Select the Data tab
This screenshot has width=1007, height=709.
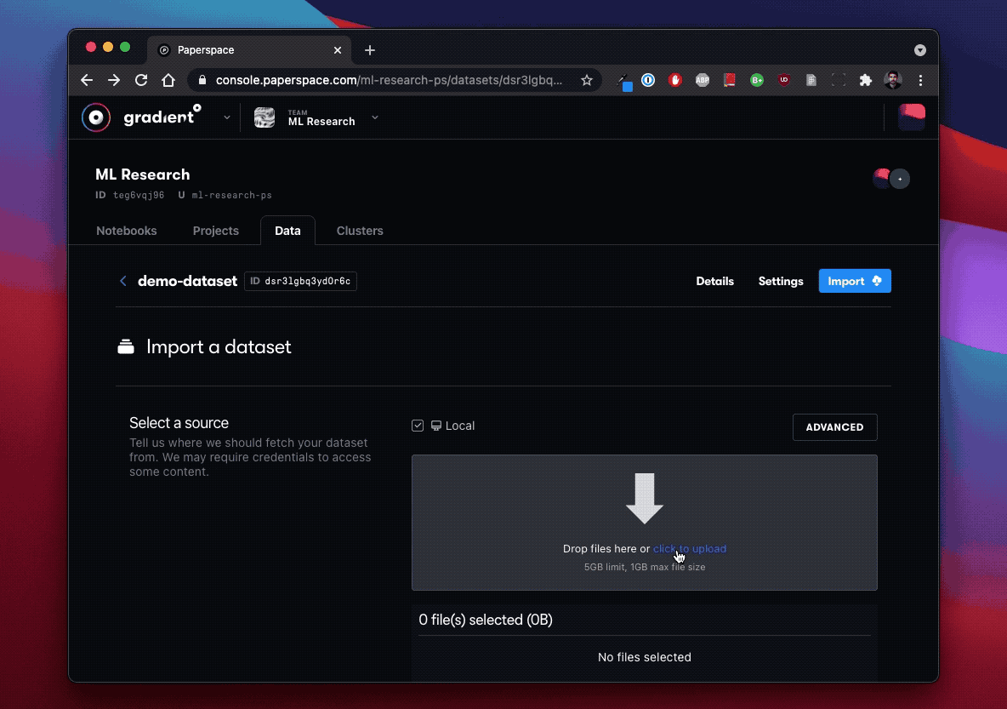(287, 231)
